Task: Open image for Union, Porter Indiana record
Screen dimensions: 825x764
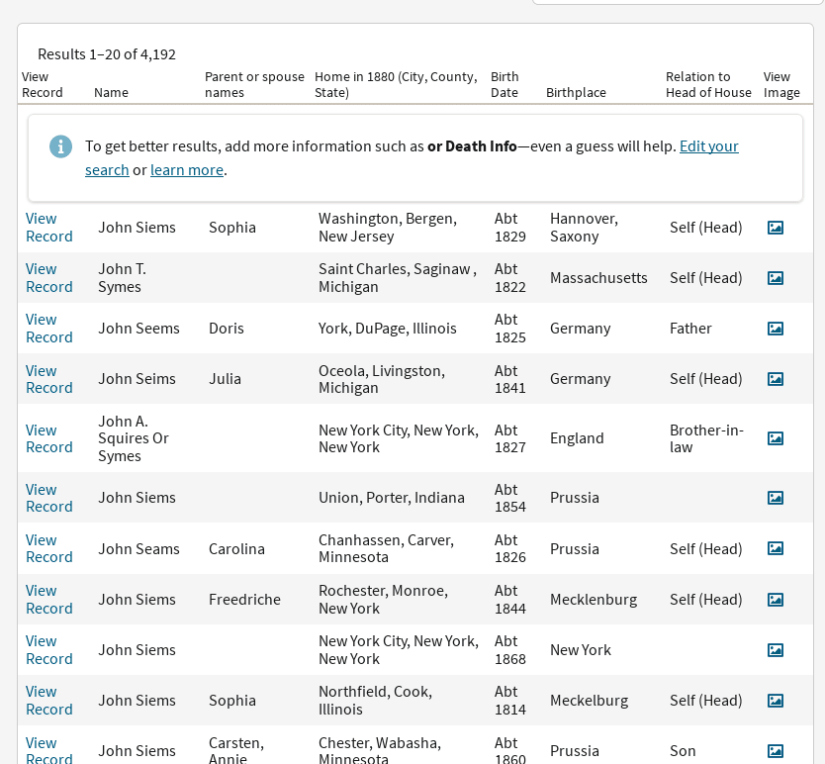Action: 775,498
